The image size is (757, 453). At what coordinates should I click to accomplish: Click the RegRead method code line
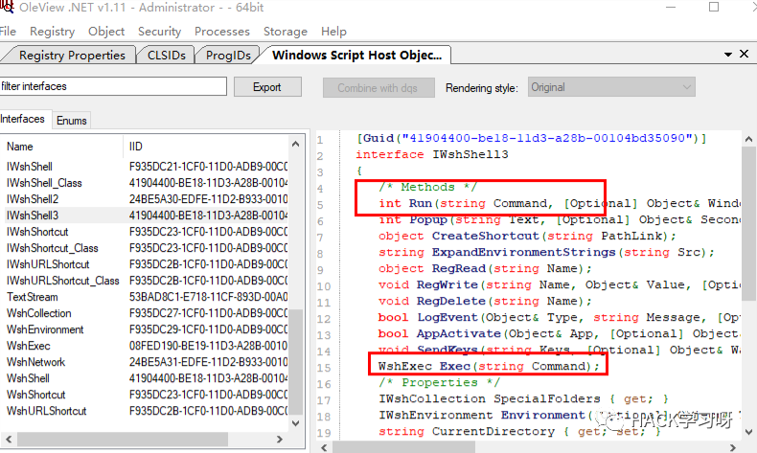tap(485, 269)
